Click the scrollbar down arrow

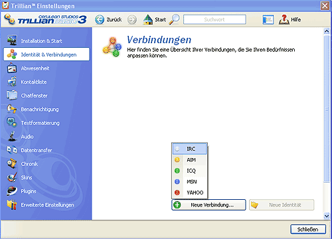pyautogui.click(x=327, y=216)
